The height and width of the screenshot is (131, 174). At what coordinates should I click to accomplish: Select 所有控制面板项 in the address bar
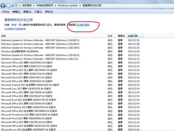pos(45,6)
